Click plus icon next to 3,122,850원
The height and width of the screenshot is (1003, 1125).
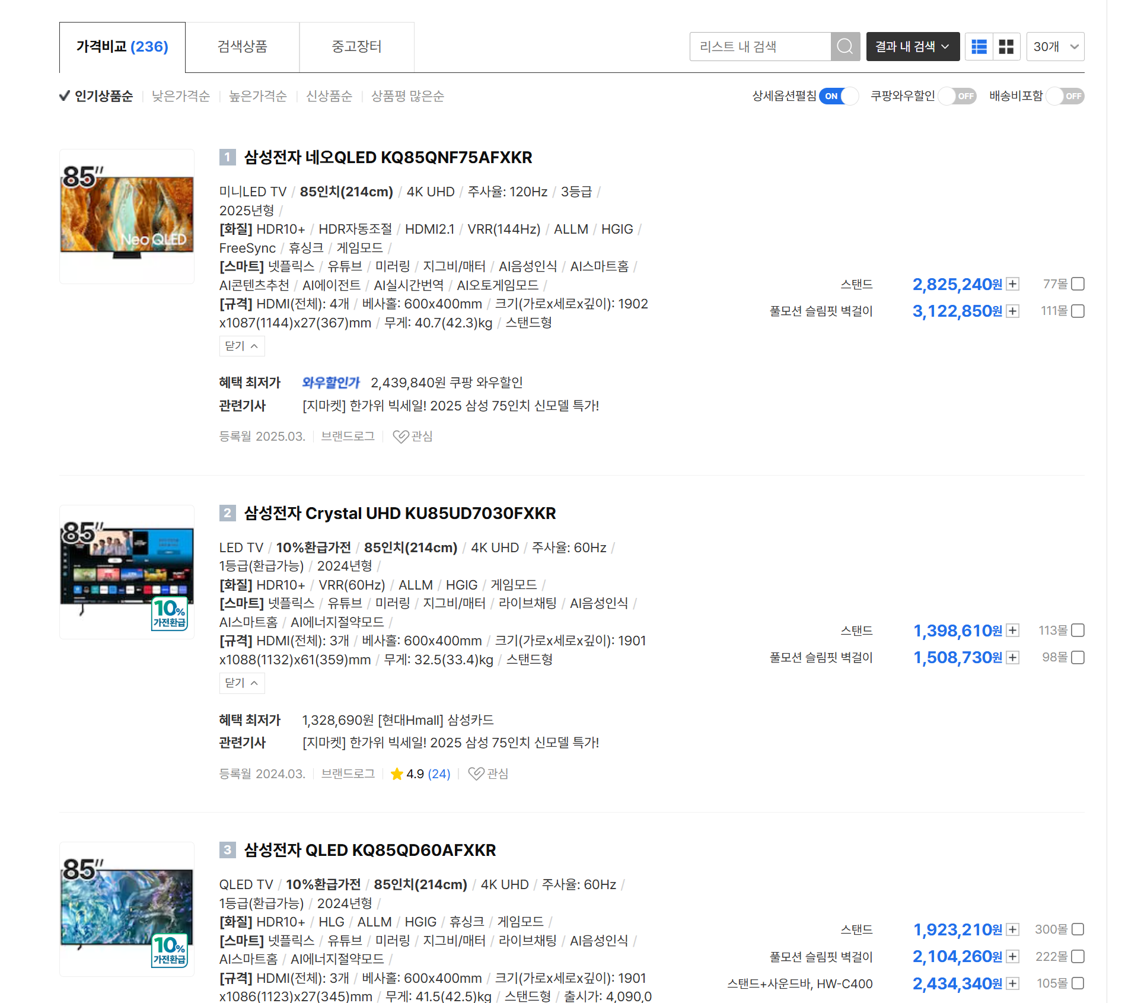tap(1013, 311)
